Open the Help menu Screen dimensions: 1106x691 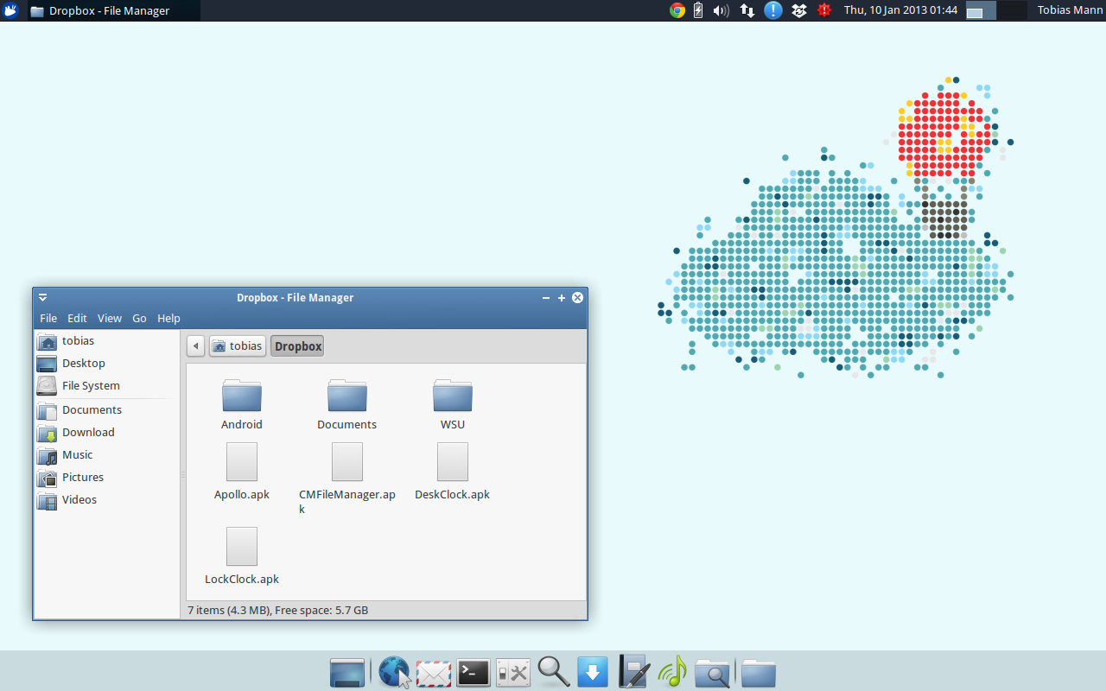pos(168,319)
